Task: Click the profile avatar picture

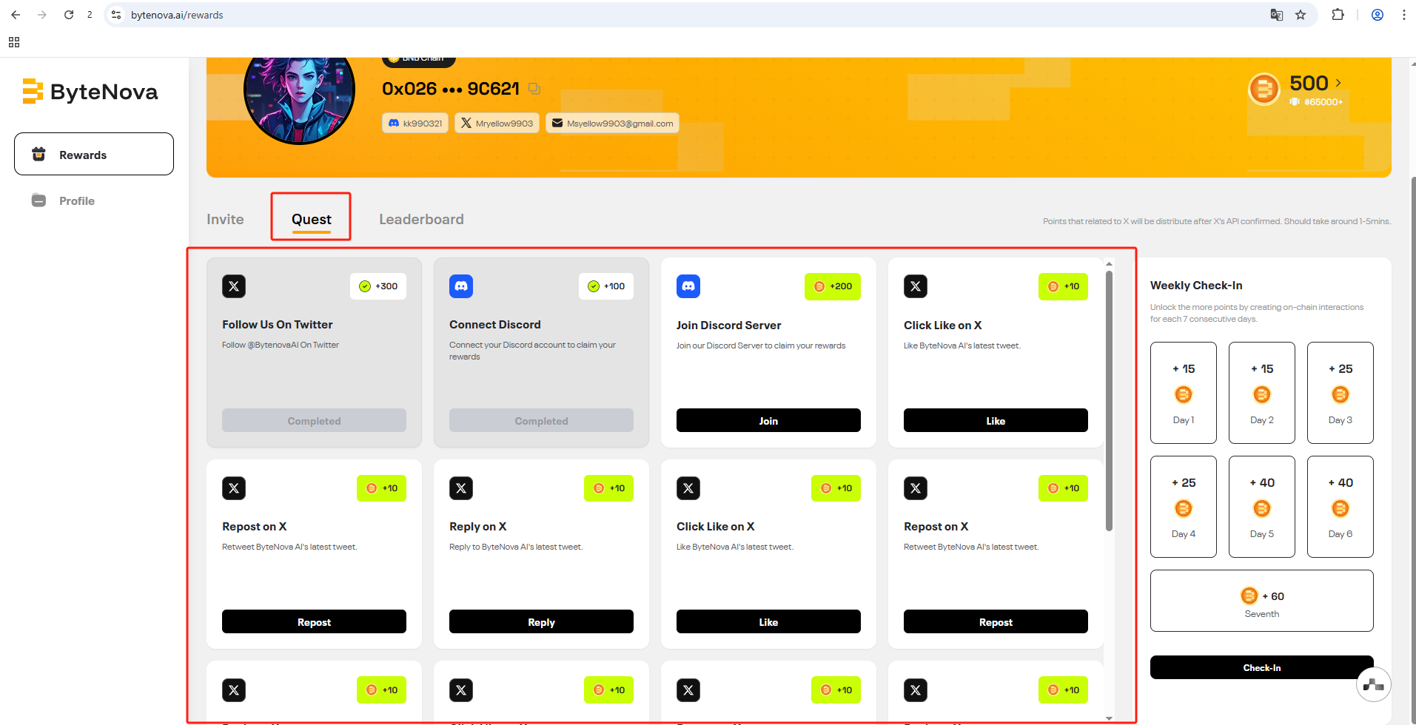Action: pyautogui.click(x=299, y=92)
